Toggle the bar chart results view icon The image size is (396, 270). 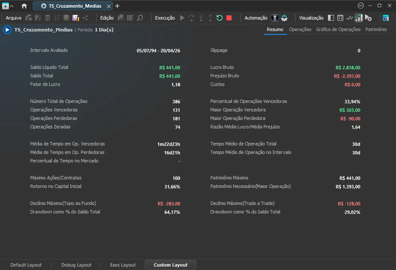(x=359, y=18)
